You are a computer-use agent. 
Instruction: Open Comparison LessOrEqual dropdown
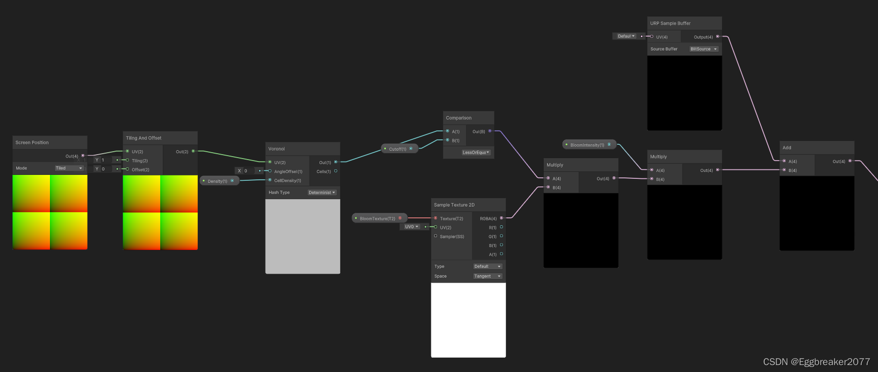[476, 152]
